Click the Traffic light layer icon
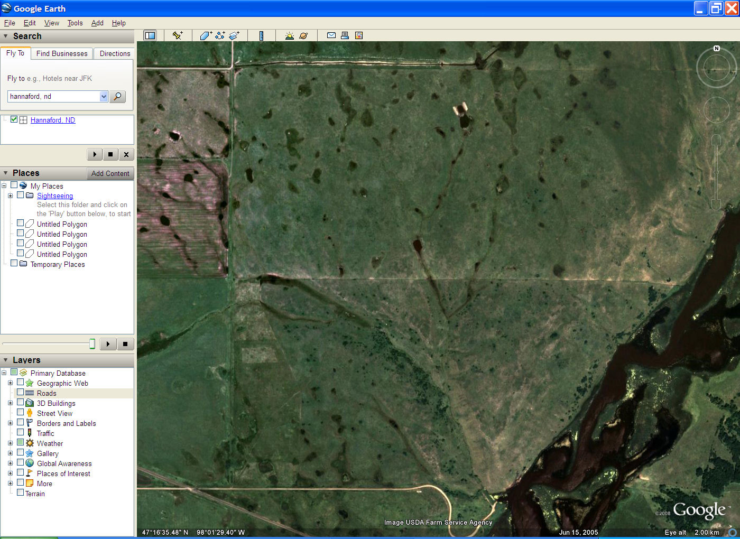The image size is (740, 539). [30, 433]
